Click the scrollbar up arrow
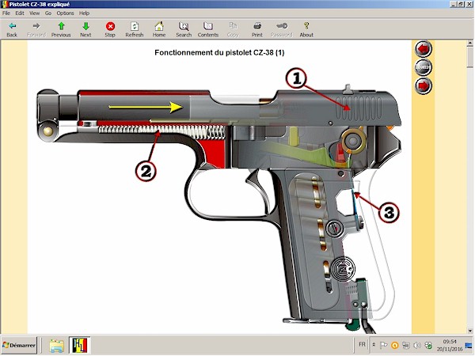The height and width of the screenshot is (356, 475). point(469,44)
